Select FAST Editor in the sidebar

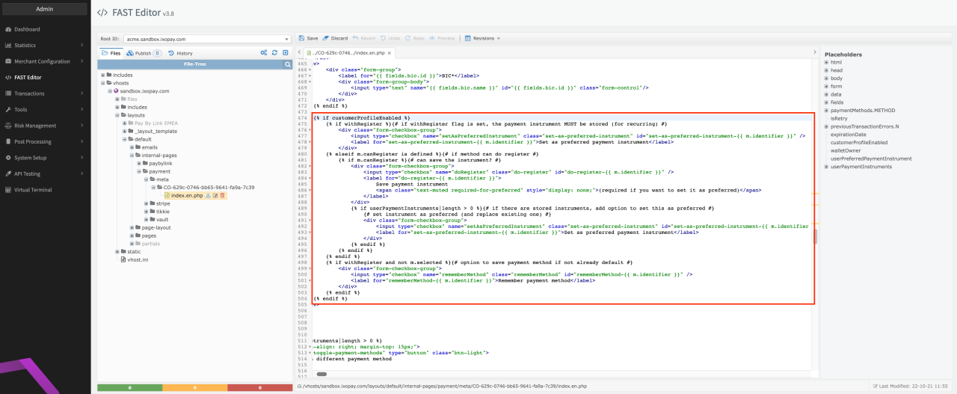click(28, 77)
